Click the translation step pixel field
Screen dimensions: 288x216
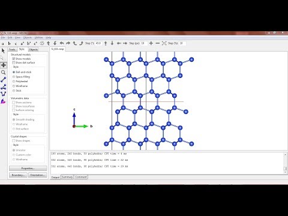pos(144,43)
